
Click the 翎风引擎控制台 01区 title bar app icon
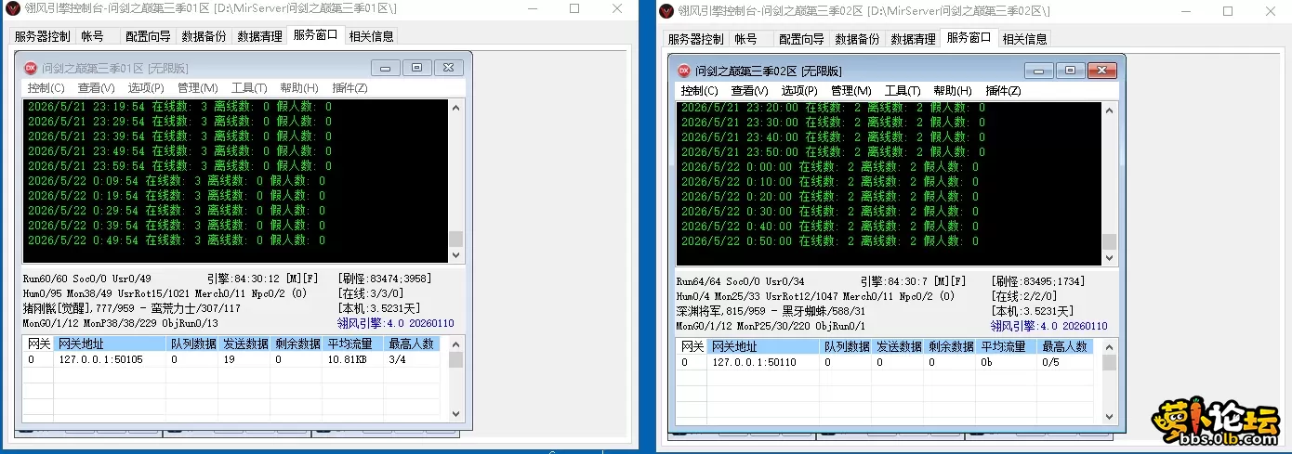(x=13, y=8)
